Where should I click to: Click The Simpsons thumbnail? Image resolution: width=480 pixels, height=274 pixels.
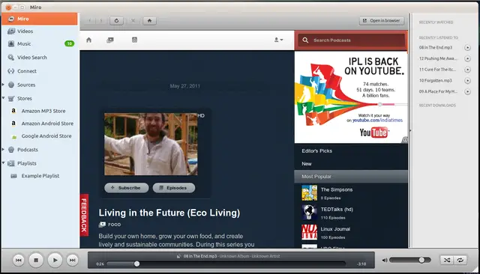point(310,192)
